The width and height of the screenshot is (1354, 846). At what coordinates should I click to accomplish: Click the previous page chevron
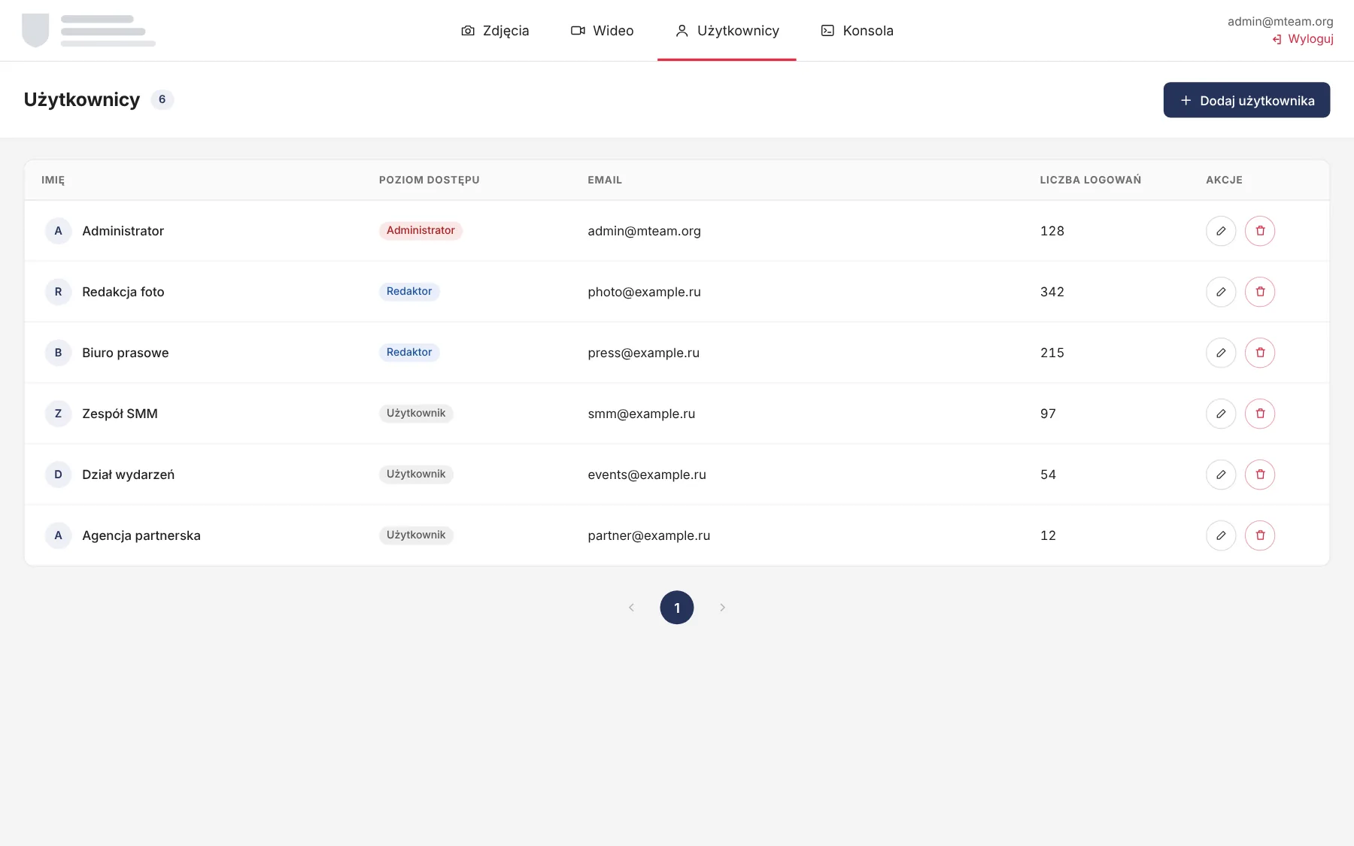631,608
